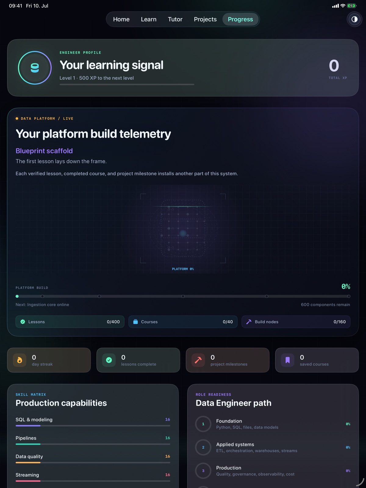
Task: Click the green checkmark lessons complete icon
Action: pyautogui.click(x=109, y=360)
